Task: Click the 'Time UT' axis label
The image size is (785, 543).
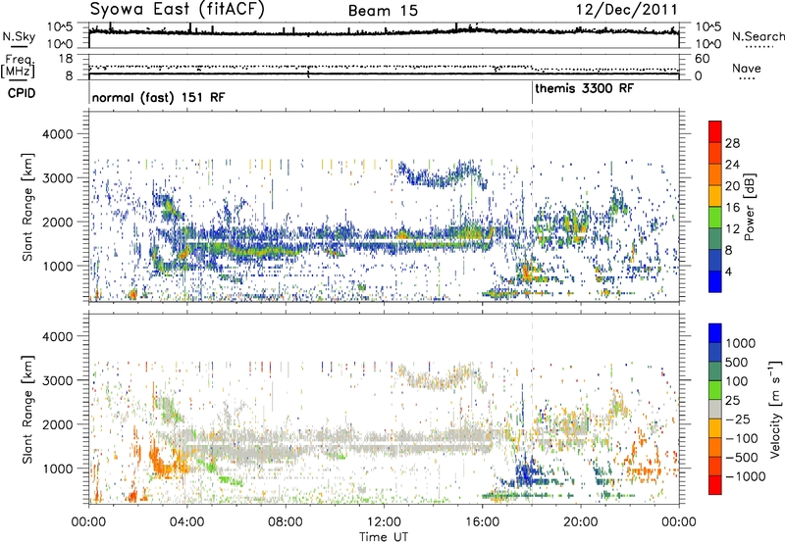Action: tap(384, 537)
